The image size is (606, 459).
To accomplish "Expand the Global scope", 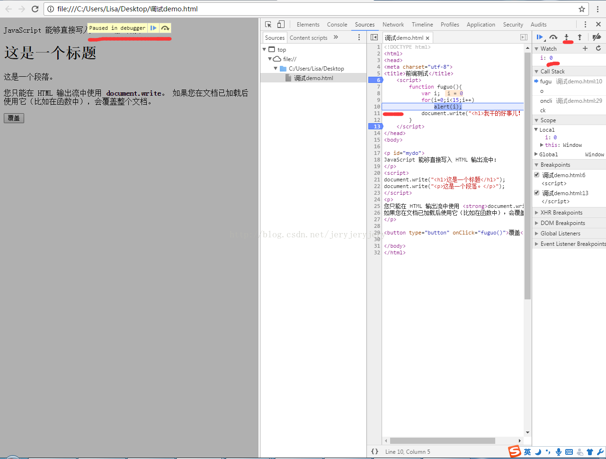I will pyautogui.click(x=536, y=154).
